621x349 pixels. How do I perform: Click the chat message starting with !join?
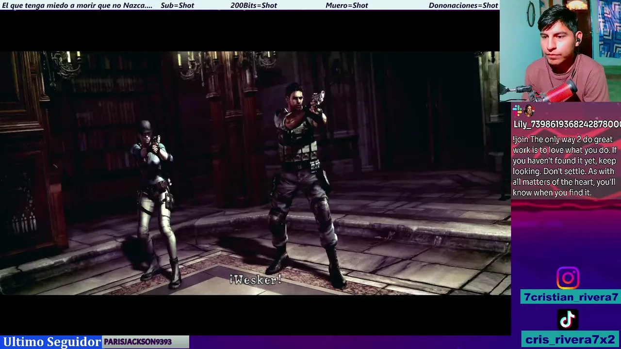click(565, 166)
